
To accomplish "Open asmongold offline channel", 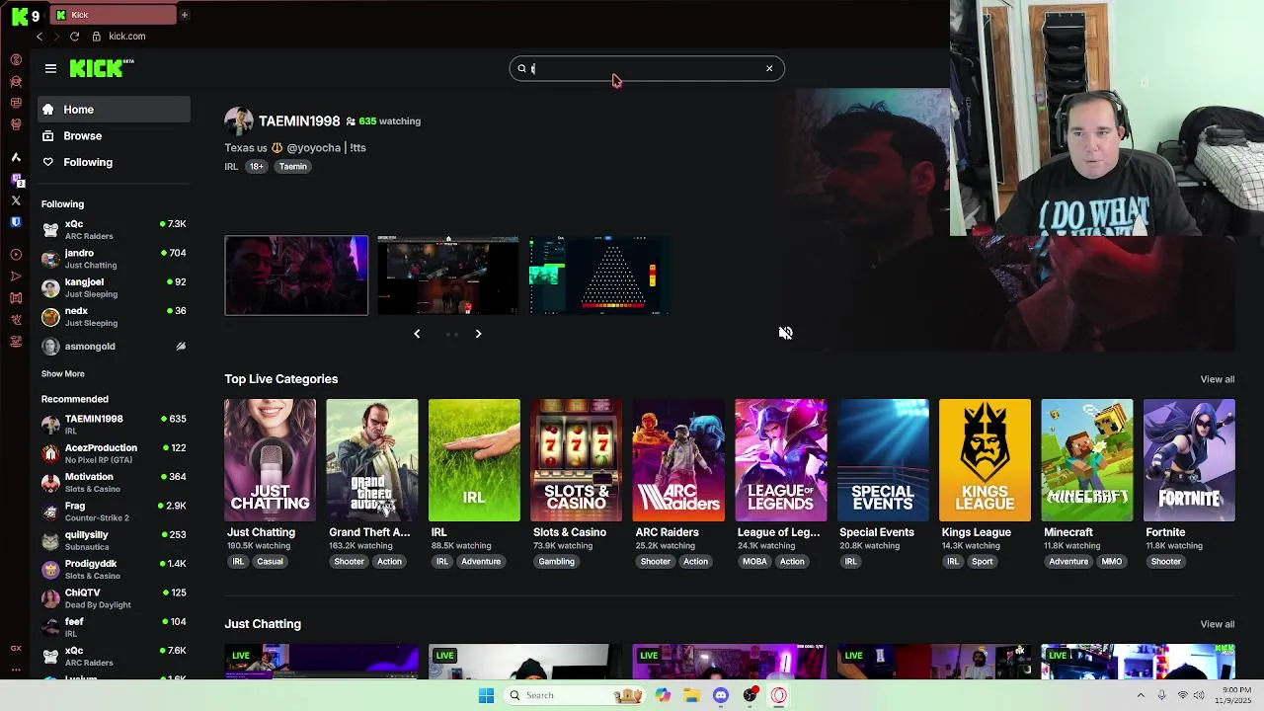I will (x=114, y=347).
